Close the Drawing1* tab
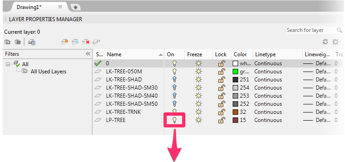This screenshot has height=162, width=345. point(60,7)
